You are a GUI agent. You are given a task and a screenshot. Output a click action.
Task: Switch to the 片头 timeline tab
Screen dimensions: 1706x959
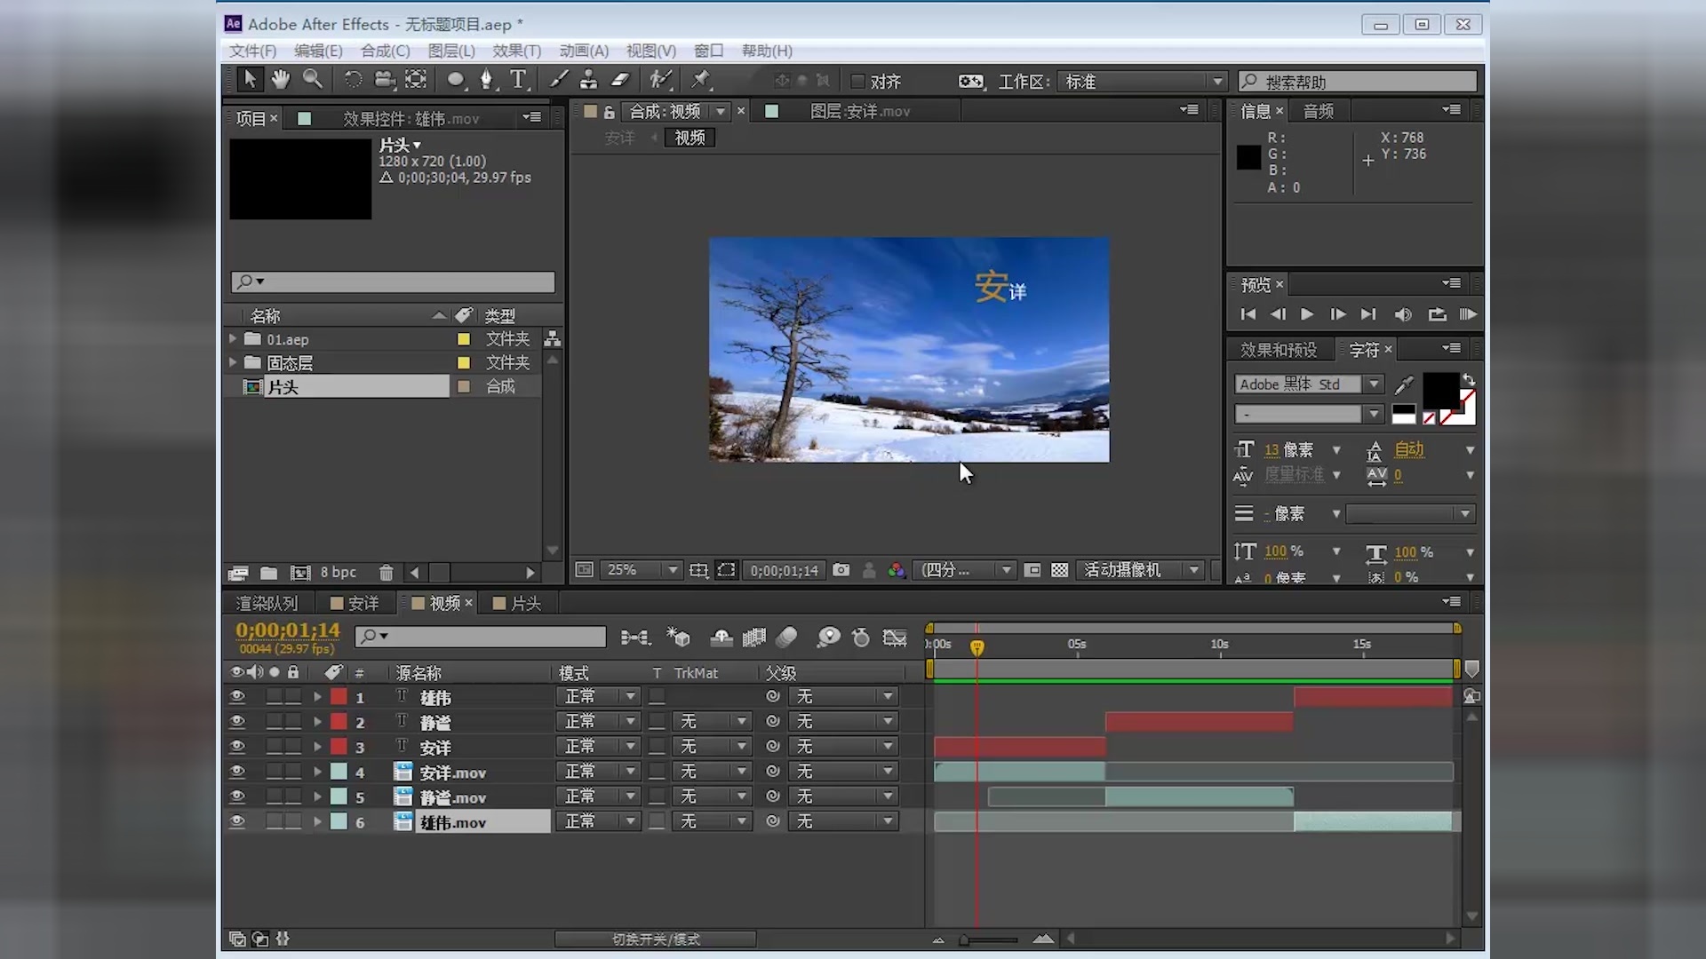[517, 603]
